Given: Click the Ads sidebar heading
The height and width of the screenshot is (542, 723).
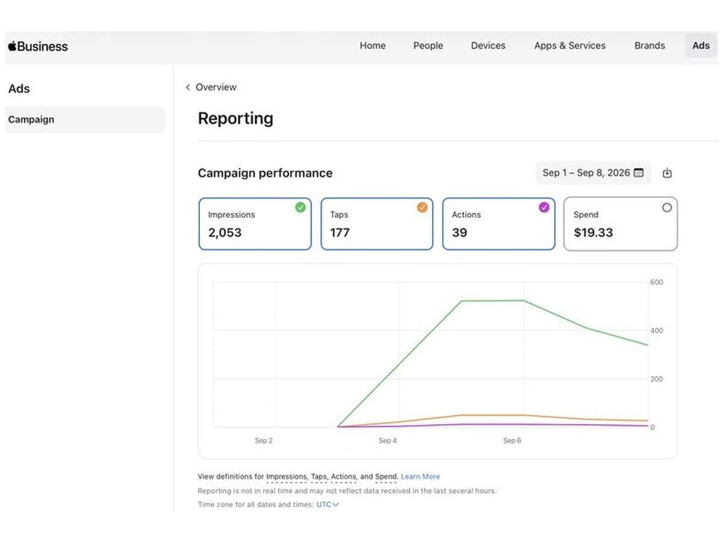Looking at the screenshot, I should 19,89.
